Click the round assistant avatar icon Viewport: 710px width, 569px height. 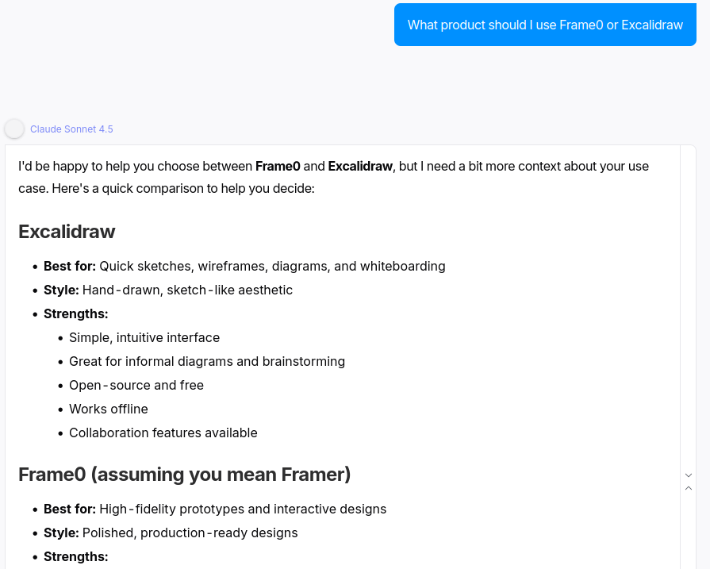pos(14,129)
